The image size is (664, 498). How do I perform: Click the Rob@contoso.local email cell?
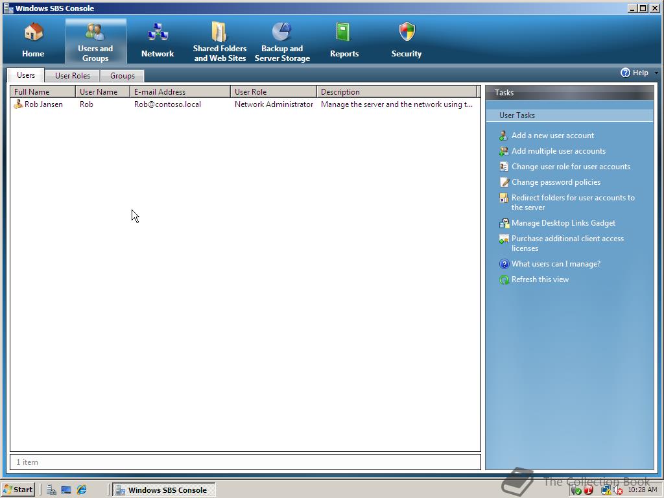[167, 104]
